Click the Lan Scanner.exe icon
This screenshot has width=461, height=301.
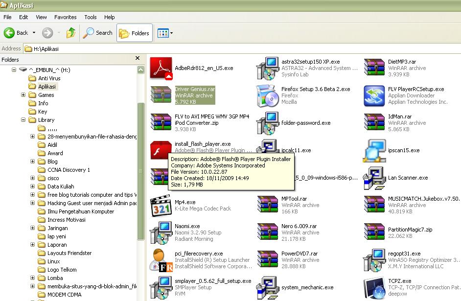(374, 178)
